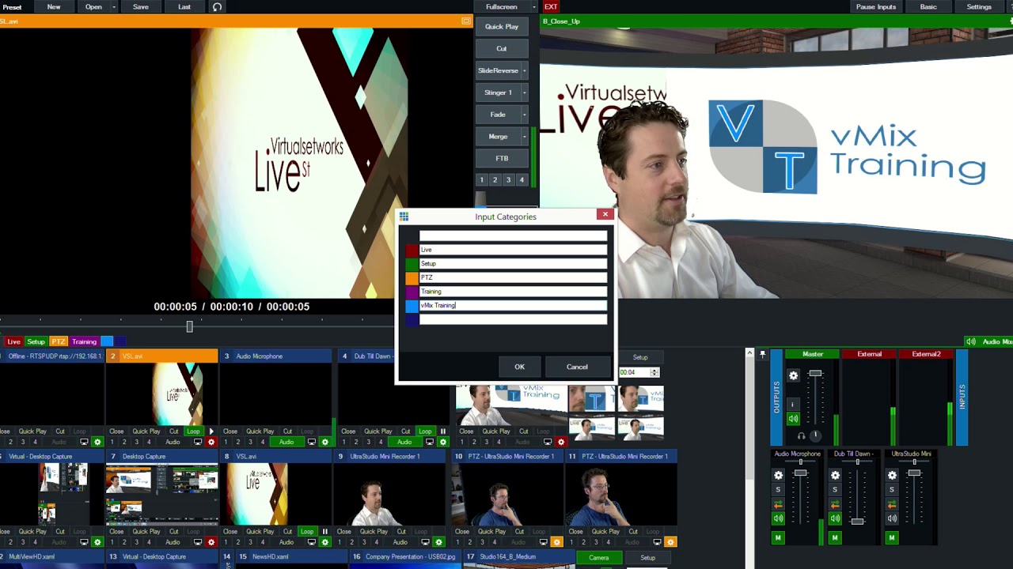Image resolution: width=1013 pixels, height=569 pixels.
Task: Play input 2 VSL.avi with play arrow
Action: pos(211,431)
